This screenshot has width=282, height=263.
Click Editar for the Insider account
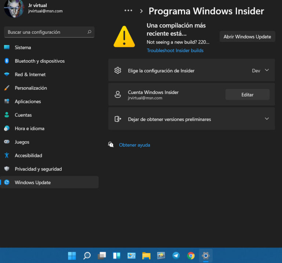247,95
